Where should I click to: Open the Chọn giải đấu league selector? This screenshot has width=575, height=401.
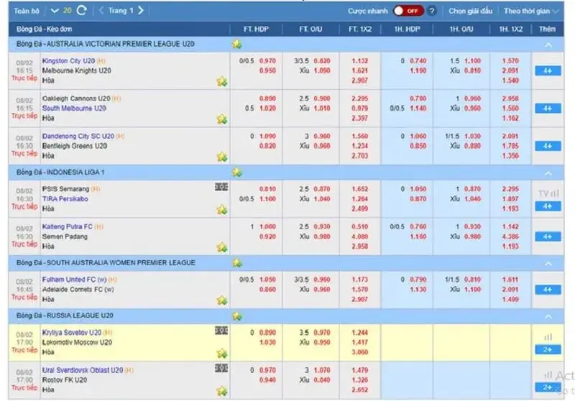(x=472, y=11)
